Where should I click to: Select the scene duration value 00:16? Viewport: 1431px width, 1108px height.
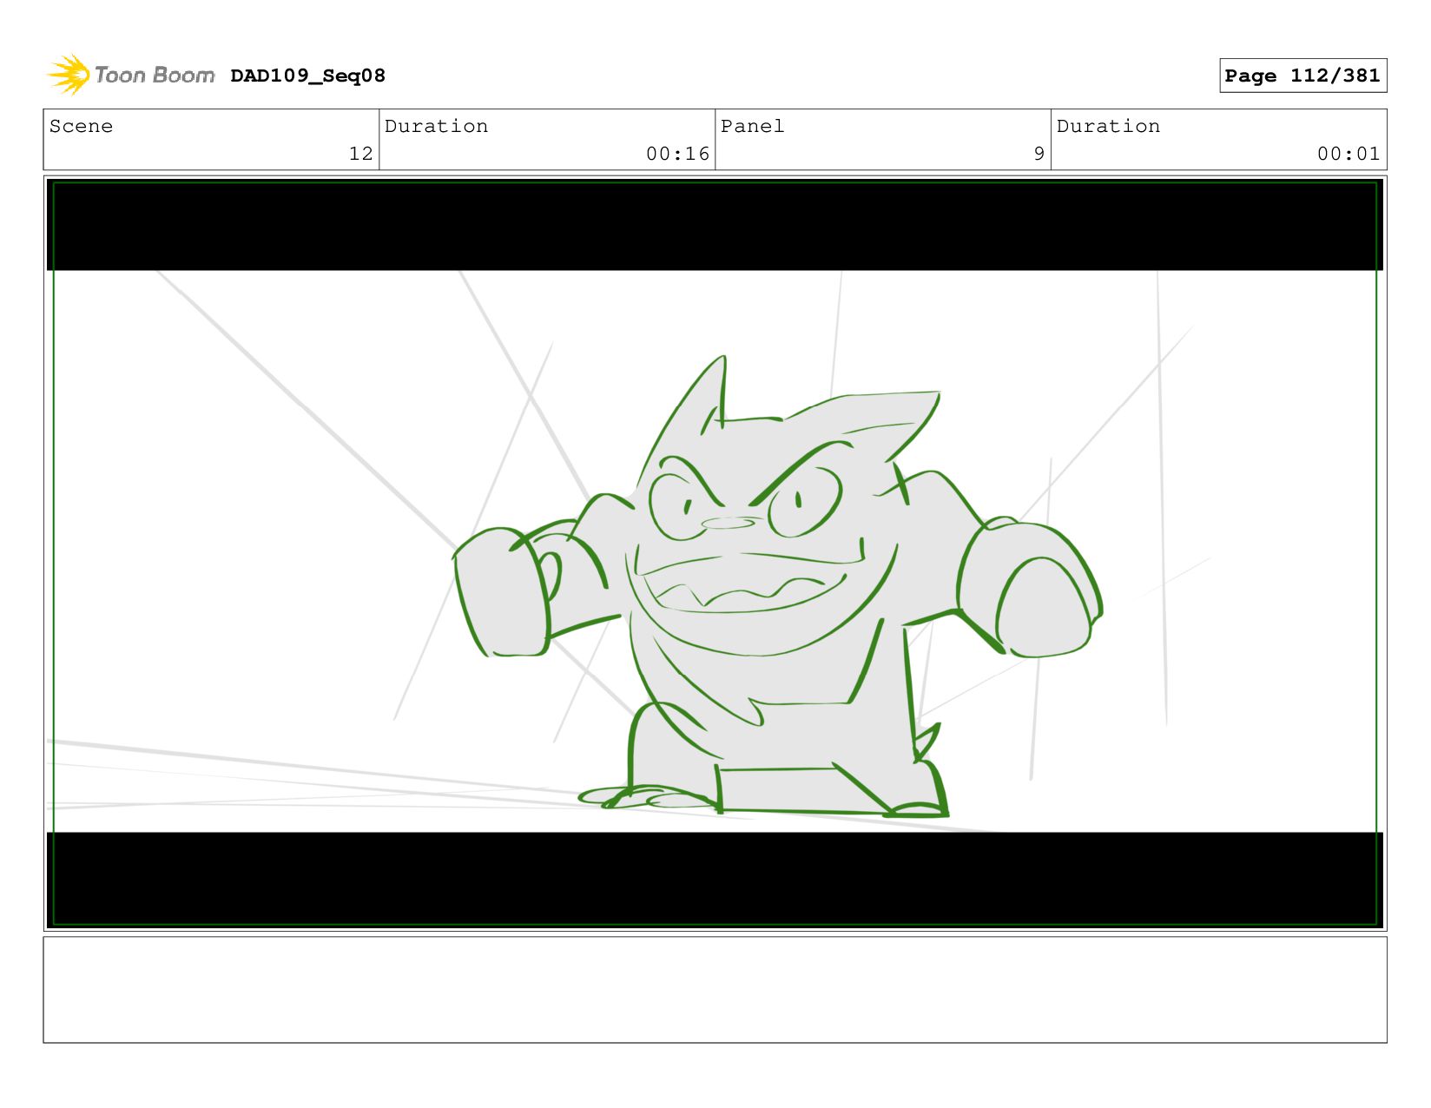click(x=677, y=154)
